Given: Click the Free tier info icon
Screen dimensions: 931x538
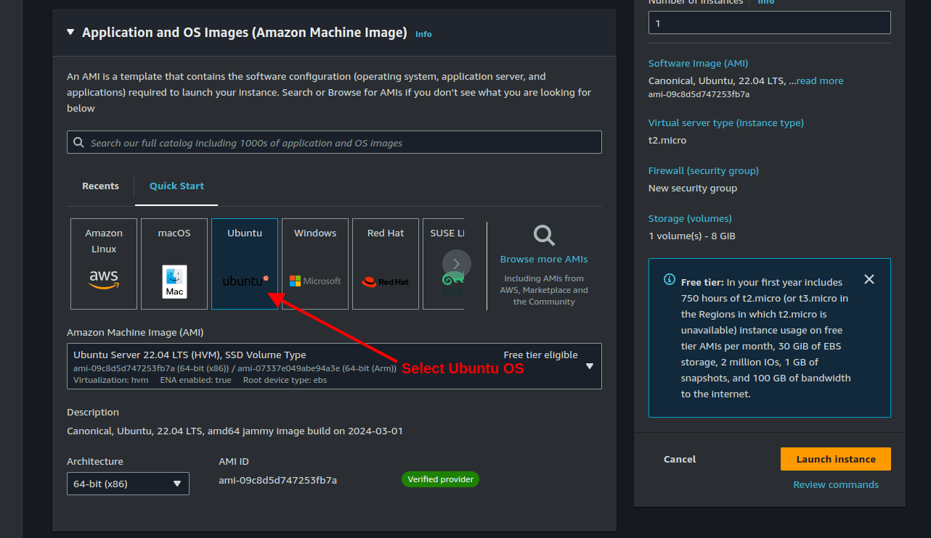Looking at the screenshot, I should tap(670, 280).
